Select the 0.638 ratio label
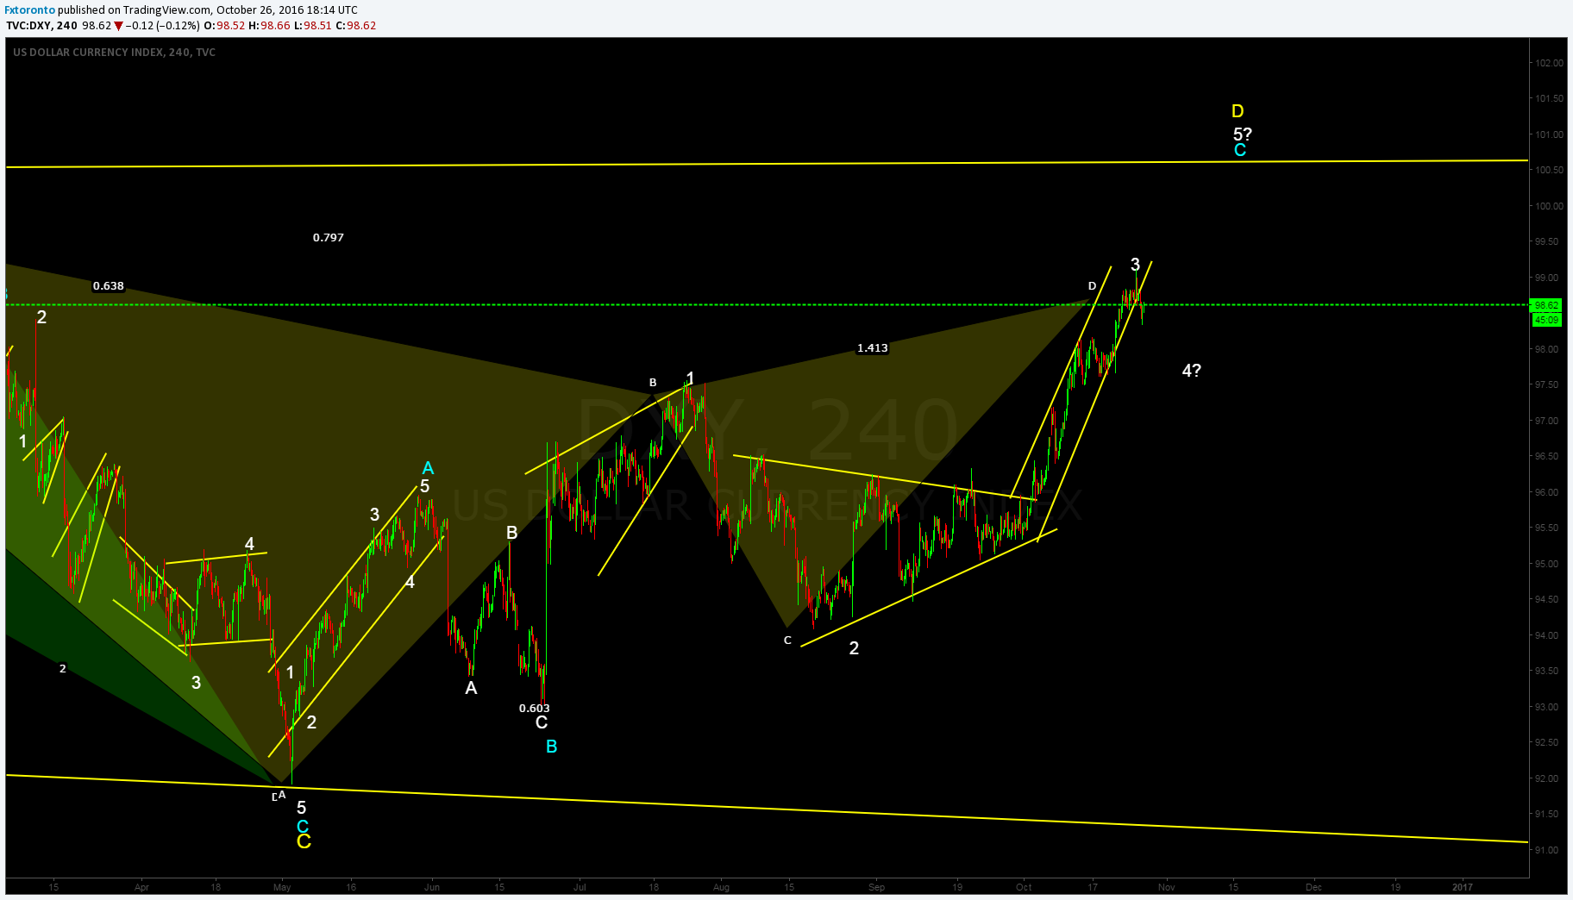Viewport: 1573px width, 900px height. [109, 285]
